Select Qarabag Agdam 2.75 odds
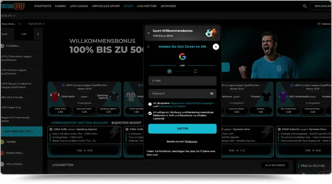Image resolution: width=332 pixels, height=184 pixels. (x=108, y=110)
